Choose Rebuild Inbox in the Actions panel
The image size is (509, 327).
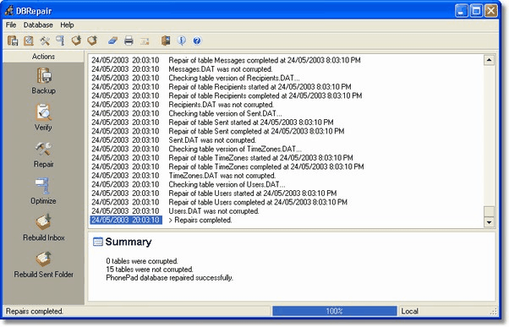click(43, 228)
